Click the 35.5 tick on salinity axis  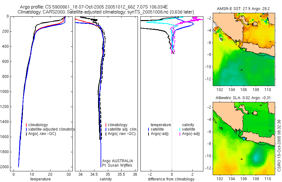(x=121, y=174)
